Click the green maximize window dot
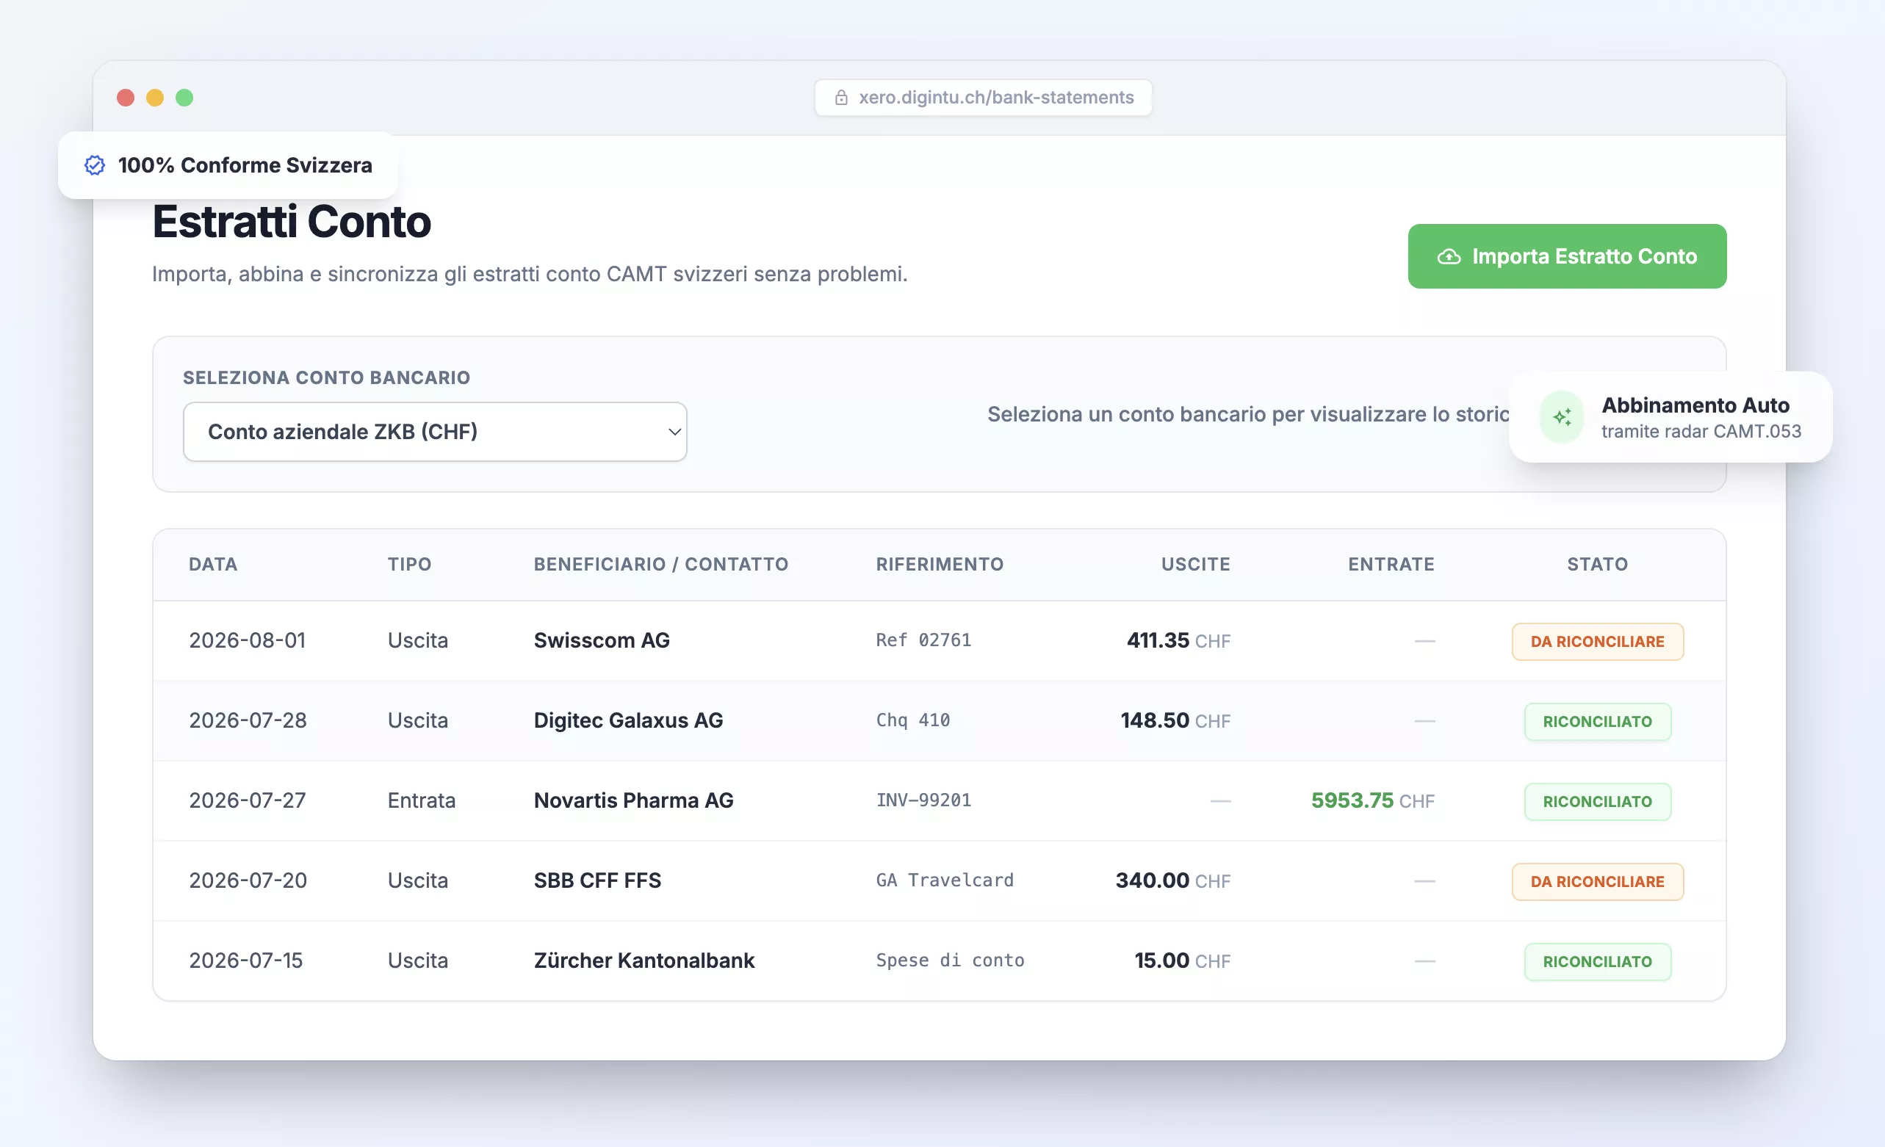Viewport: 1885px width, 1147px height. 184,98
